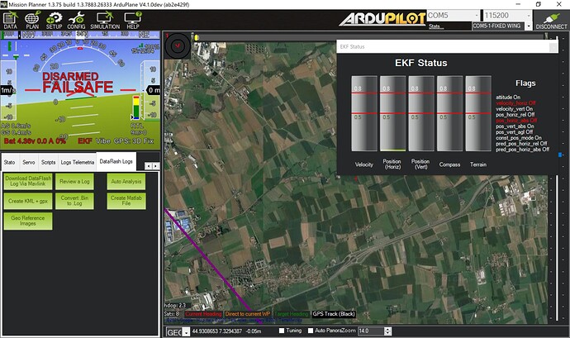Click the Position (Vert) EKF gauge bar
Viewport: 570px width, 338px height.
(x=421, y=113)
